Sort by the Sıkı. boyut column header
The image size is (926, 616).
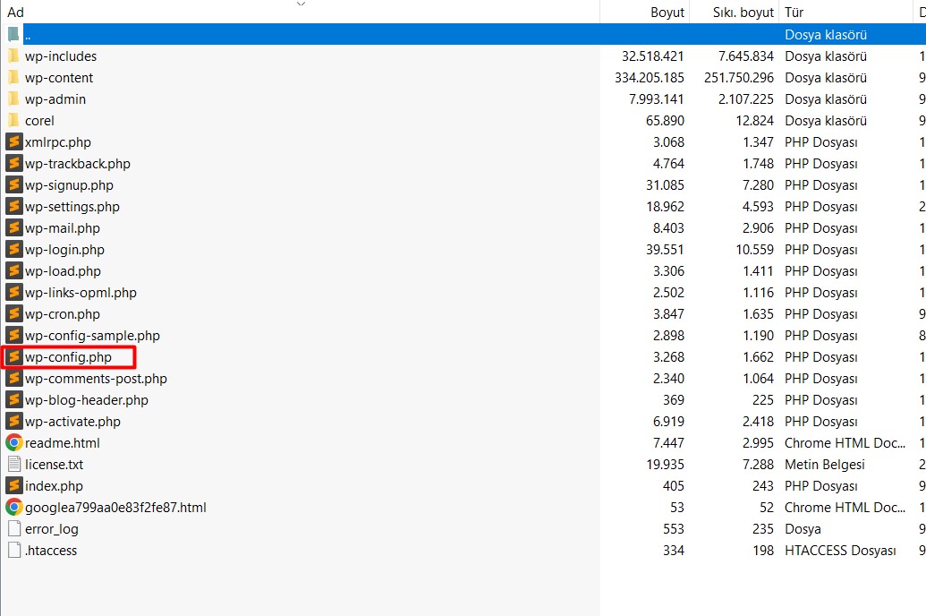click(743, 13)
